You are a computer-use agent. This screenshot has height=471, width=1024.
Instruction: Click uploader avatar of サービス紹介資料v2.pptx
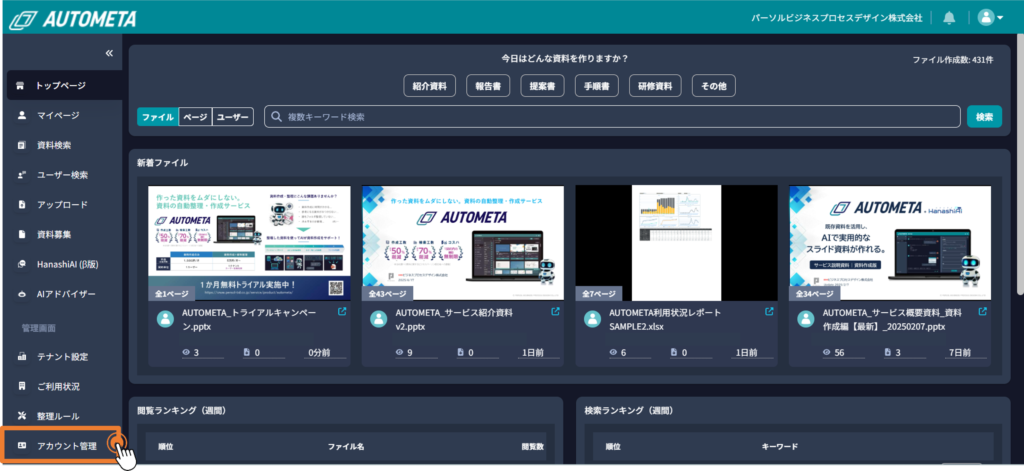coord(379,319)
